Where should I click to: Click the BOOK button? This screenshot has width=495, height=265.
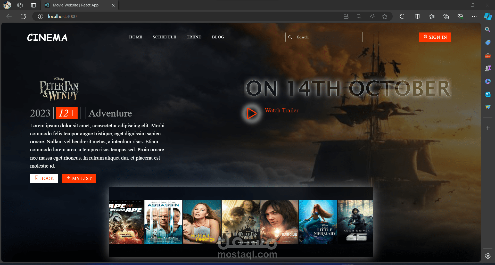click(x=44, y=178)
